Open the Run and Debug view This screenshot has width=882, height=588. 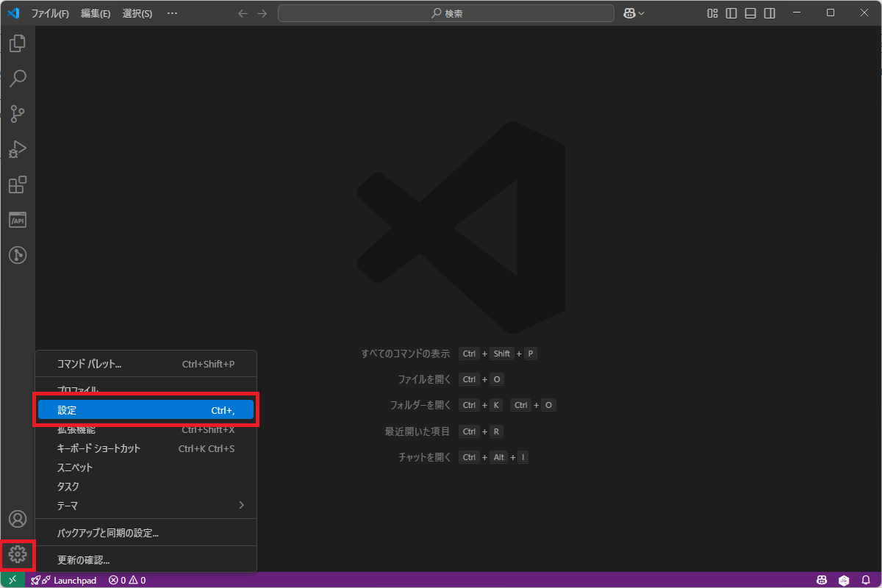pos(18,149)
